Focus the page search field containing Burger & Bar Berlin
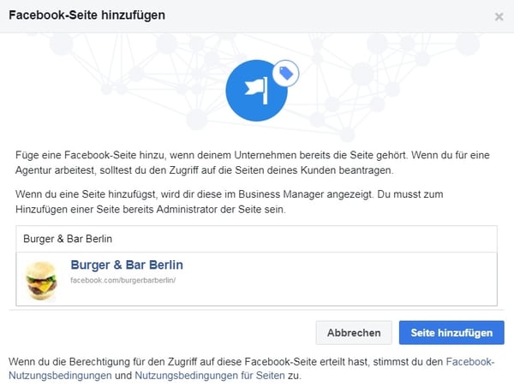 coord(257,239)
